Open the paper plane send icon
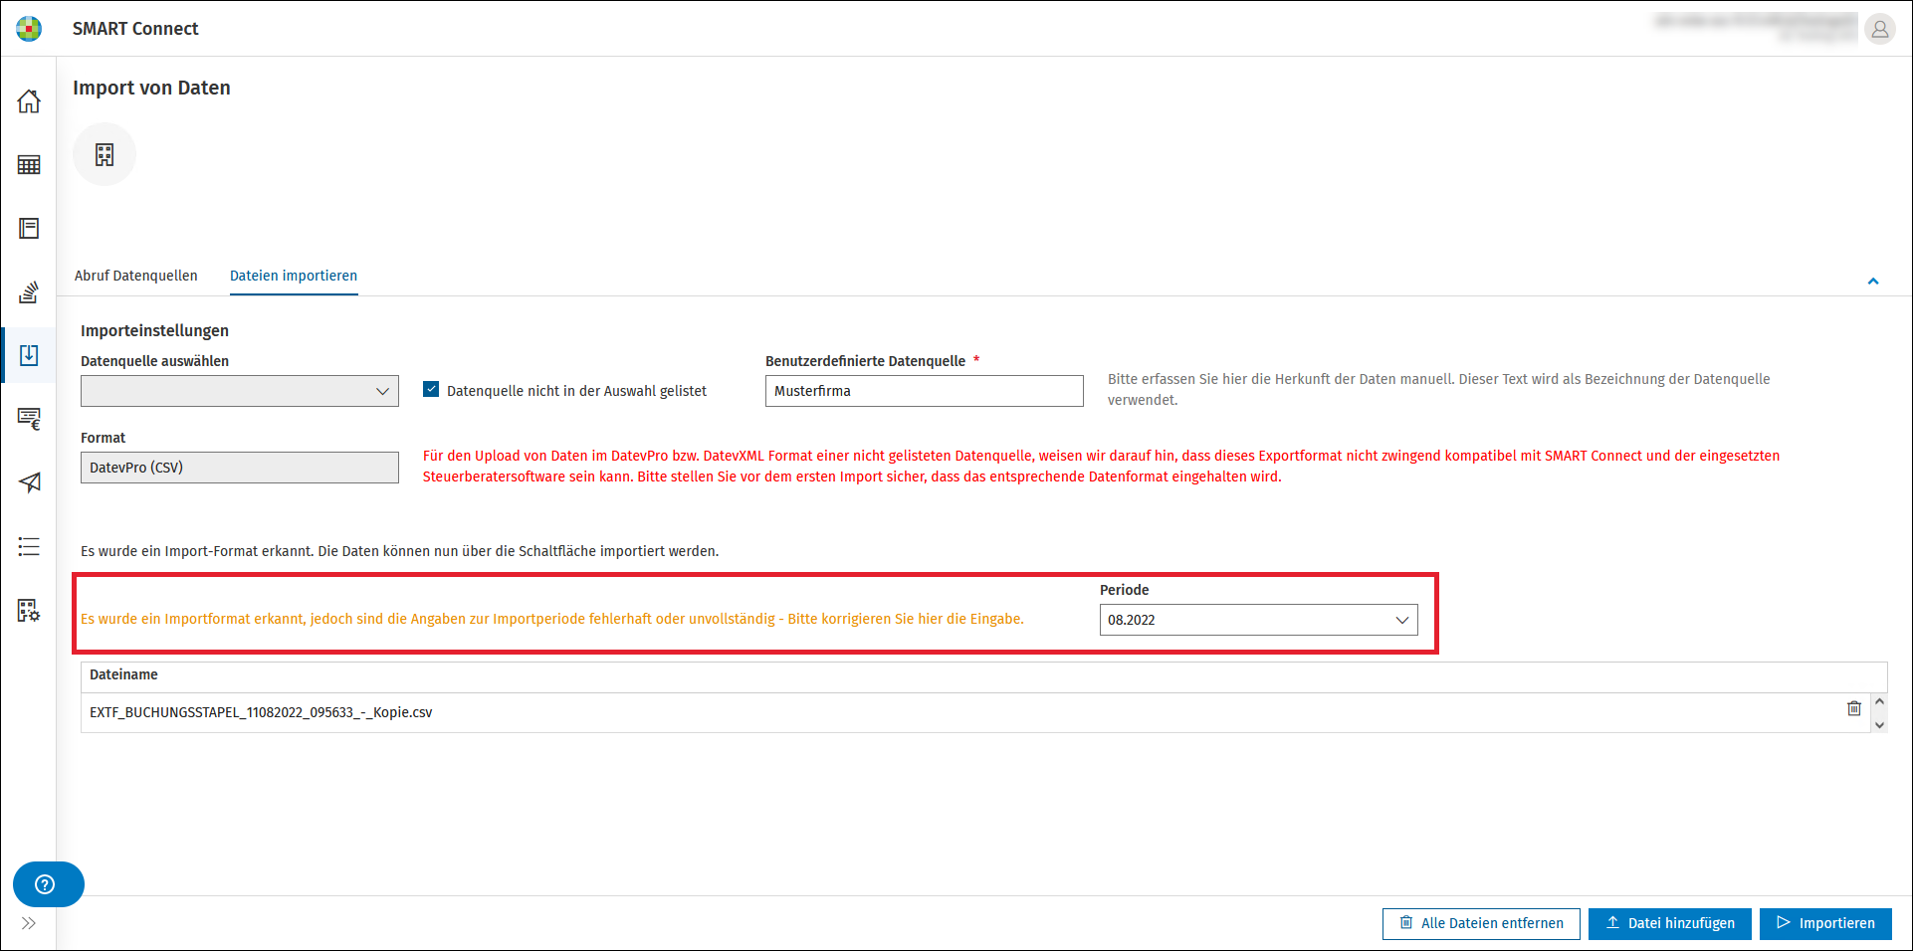The height and width of the screenshot is (951, 1913). point(29,482)
